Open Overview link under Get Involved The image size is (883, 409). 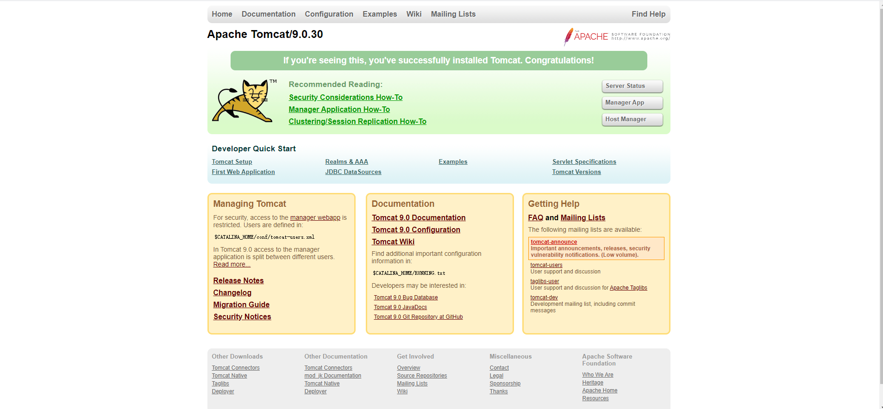408,368
